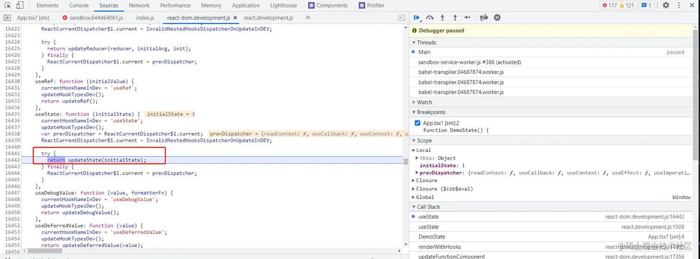Switch to the Performance tab
Screen dimensions: 700x259
[175, 6]
